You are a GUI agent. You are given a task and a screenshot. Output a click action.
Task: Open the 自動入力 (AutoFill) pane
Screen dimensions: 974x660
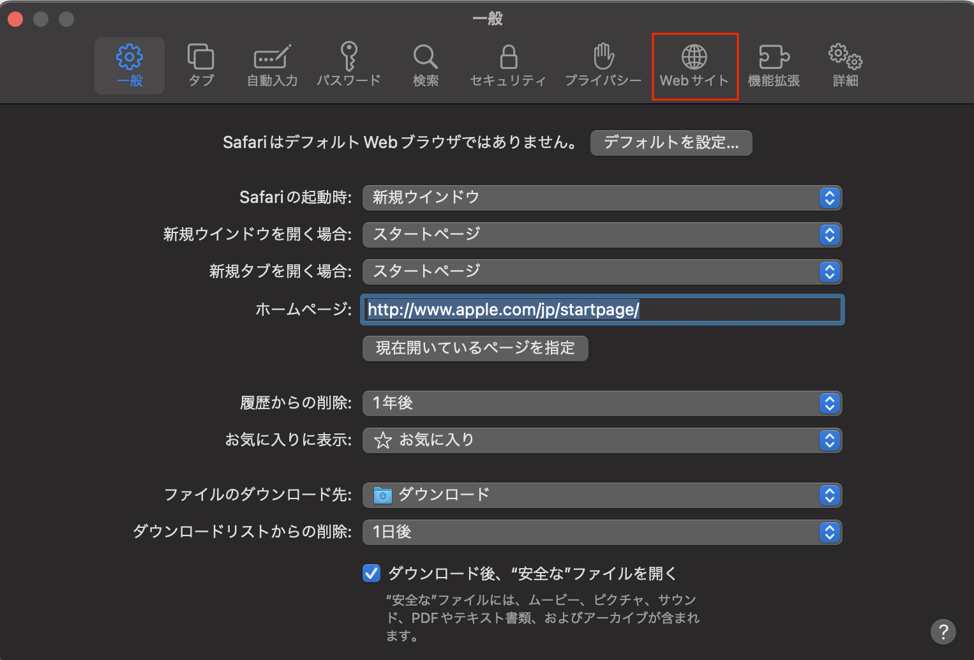click(x=273, y=66)
